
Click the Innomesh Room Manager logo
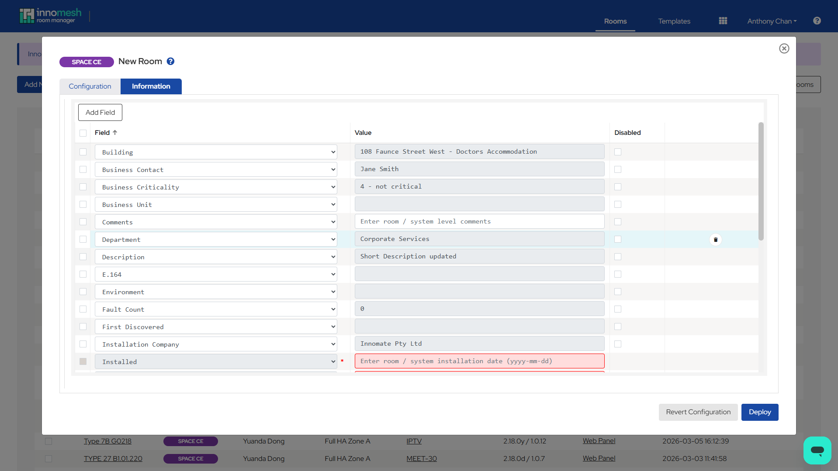50,15
